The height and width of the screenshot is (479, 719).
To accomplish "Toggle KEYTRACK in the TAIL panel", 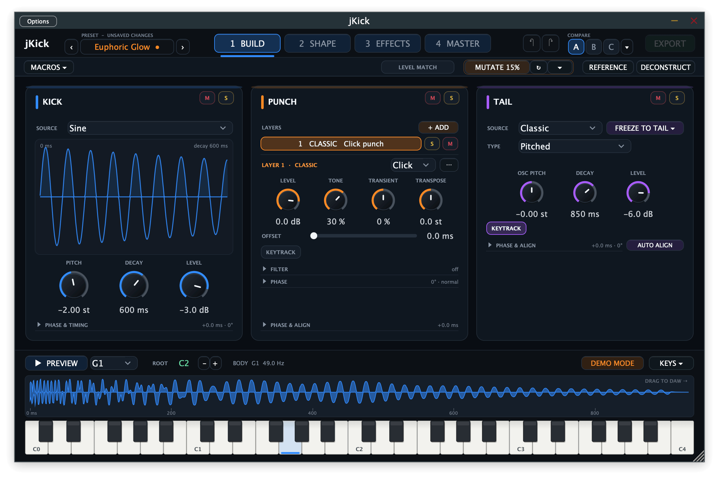I will [506, 228].
